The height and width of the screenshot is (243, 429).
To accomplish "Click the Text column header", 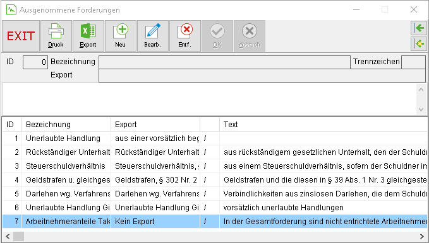I will (323, 125).
